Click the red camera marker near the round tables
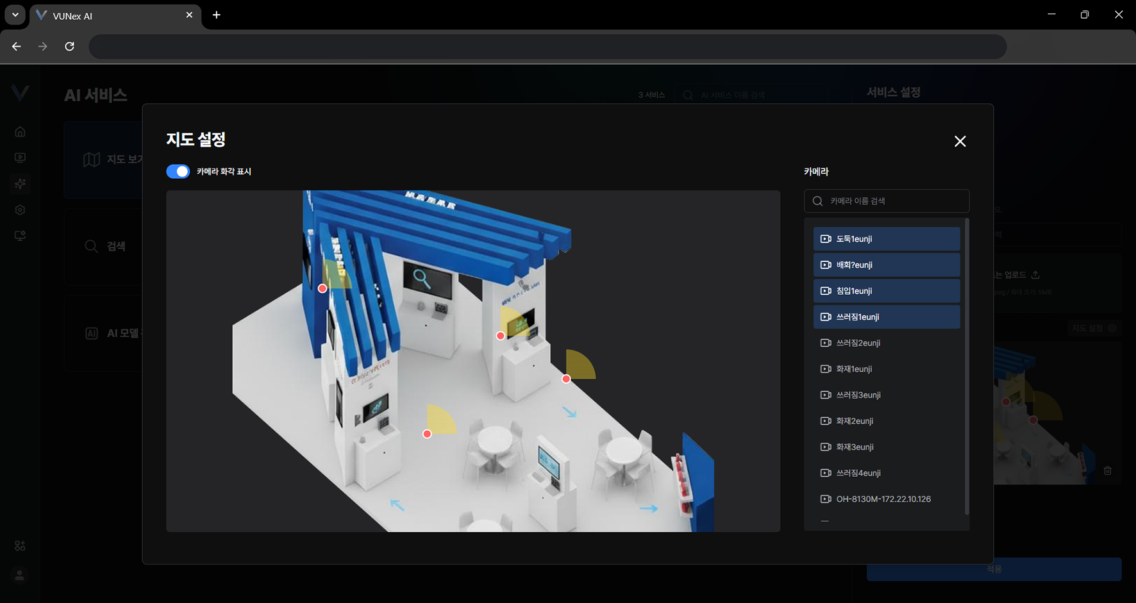Viewport: 1136px width, 603px height. tap(427, 434)
